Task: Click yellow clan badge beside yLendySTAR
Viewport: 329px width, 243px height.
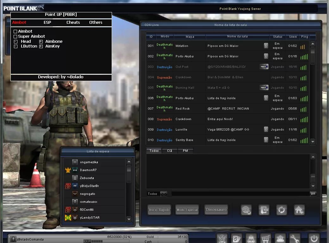Action: coord(68,218)
